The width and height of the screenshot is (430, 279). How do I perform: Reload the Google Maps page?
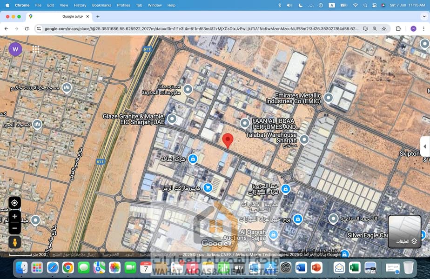27,28
